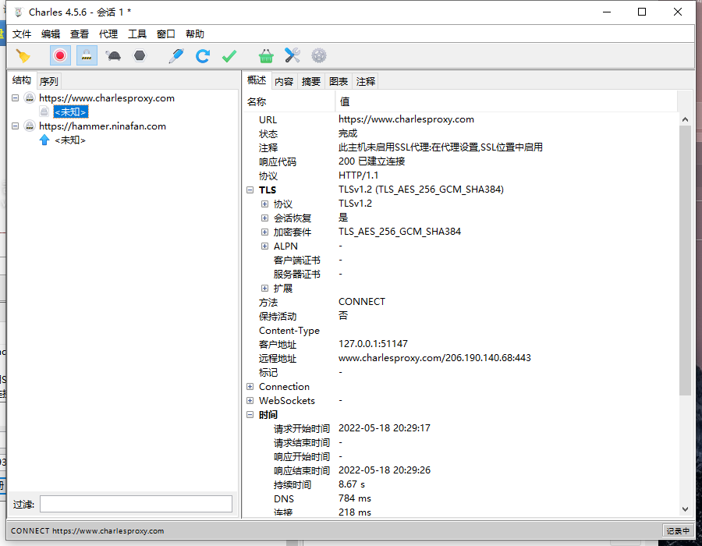Click the 名称 column header
Screen dimensions: 702x546
coord(289,101)
